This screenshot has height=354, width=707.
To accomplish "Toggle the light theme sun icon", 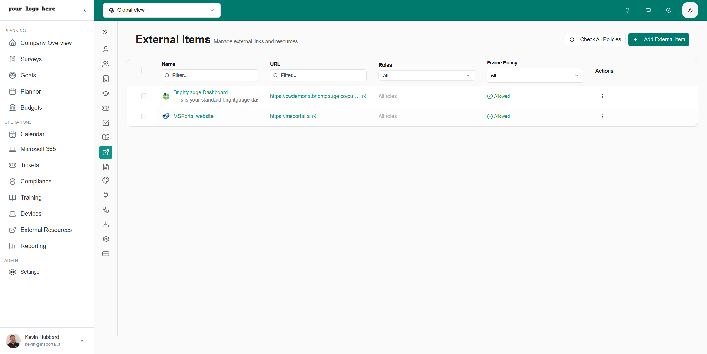I will pos(690,10).
